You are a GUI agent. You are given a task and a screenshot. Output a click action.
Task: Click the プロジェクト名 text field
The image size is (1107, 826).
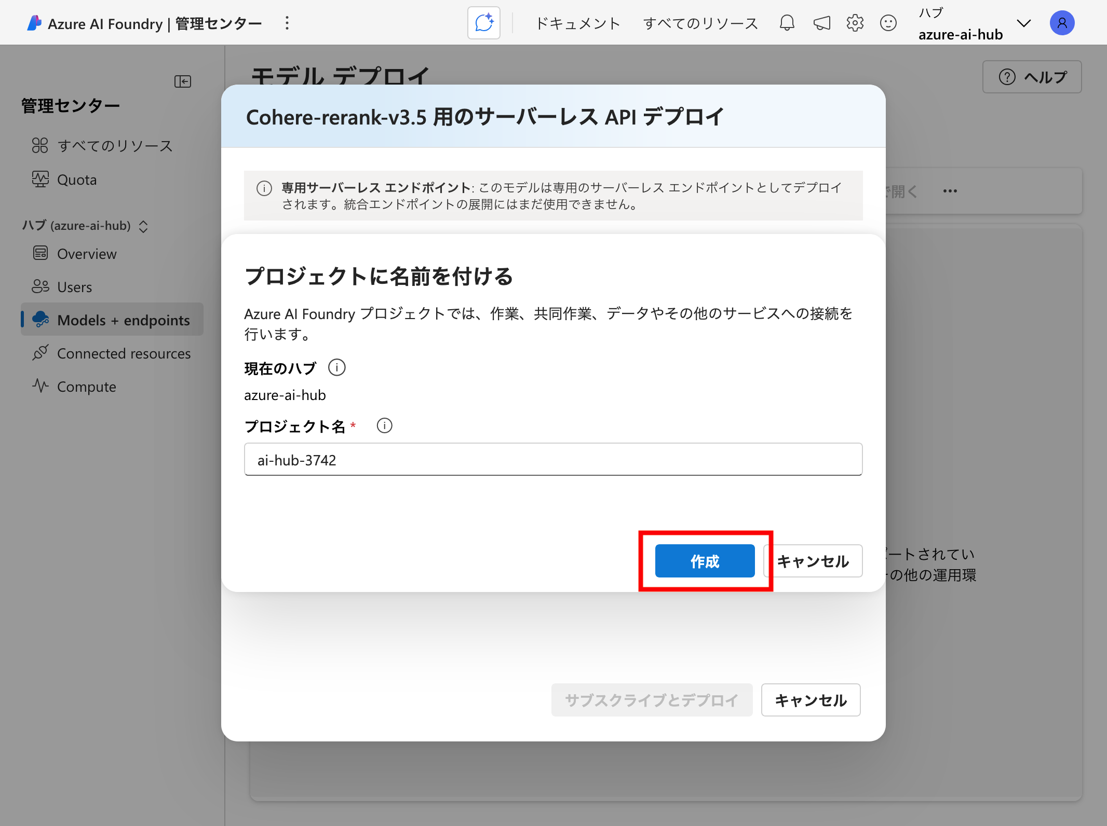[553, 460]
